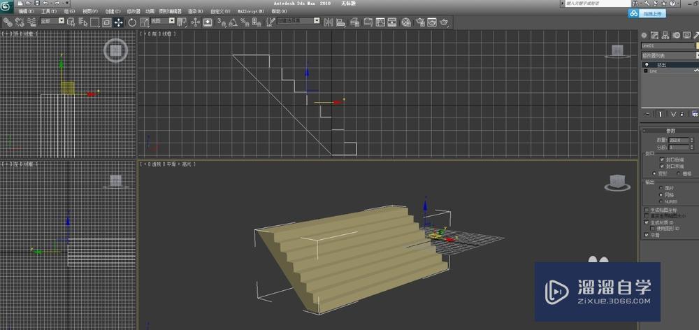This screenshot has height=330, width=699.
Task: Choose the Bind to Space Warp tool
Action: click(31, 22)
